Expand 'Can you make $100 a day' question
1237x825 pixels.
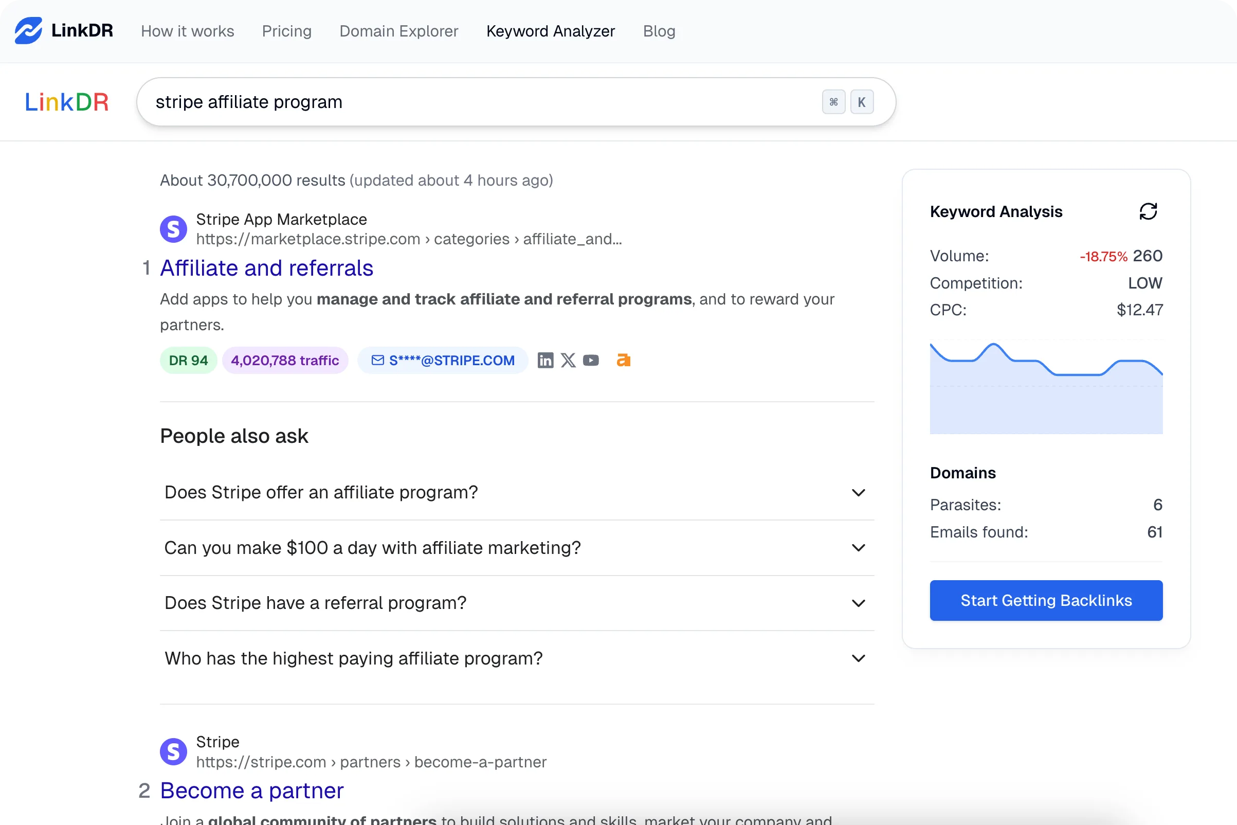tap(517, 548)
